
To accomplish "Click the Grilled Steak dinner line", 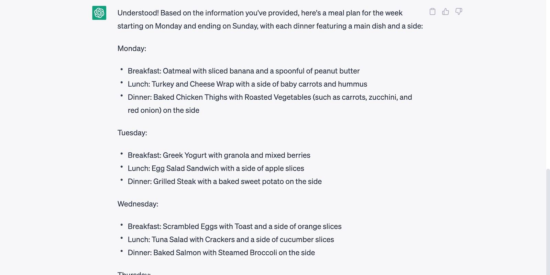I will (x=224, y=181).
